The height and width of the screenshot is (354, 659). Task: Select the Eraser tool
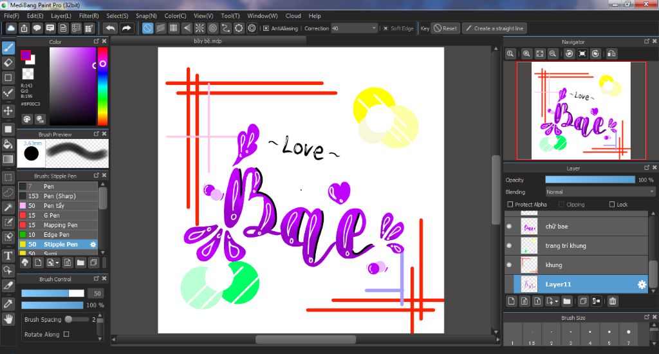[8, 62]
